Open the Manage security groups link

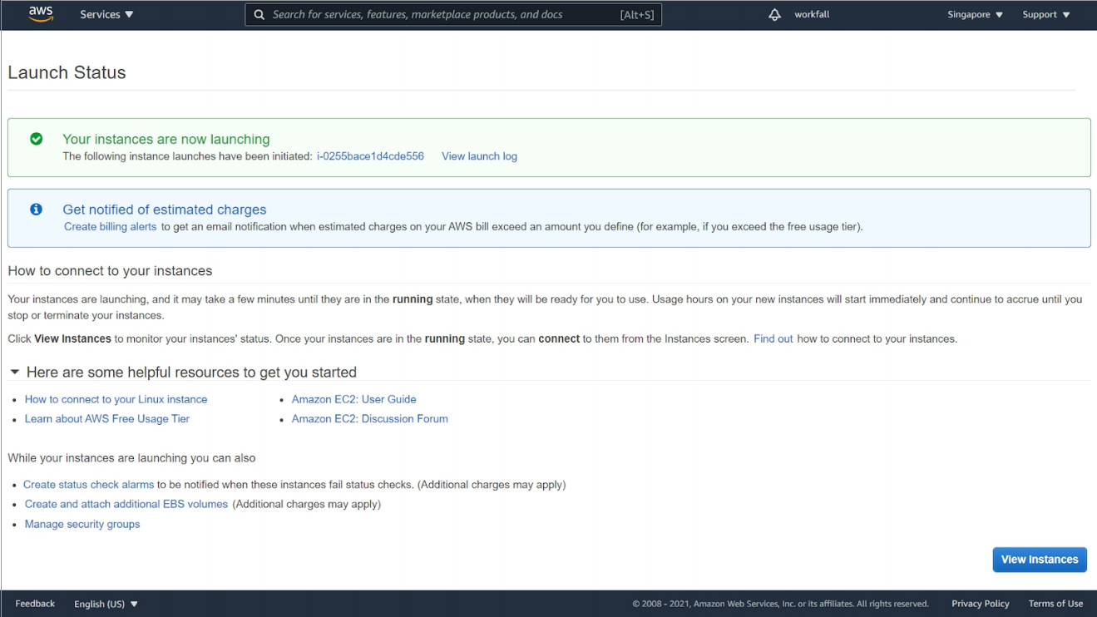[82, 524]
